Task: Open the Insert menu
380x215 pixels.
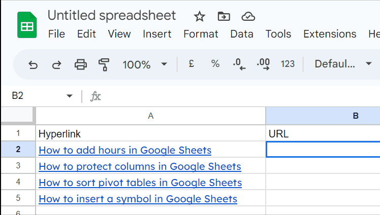Action: click(157, 34)
